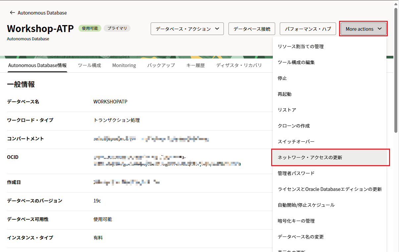Open ネットワーク・アクセスの更新 option
399x252 pixels.
pyautogui.click(x=310, y=158)
